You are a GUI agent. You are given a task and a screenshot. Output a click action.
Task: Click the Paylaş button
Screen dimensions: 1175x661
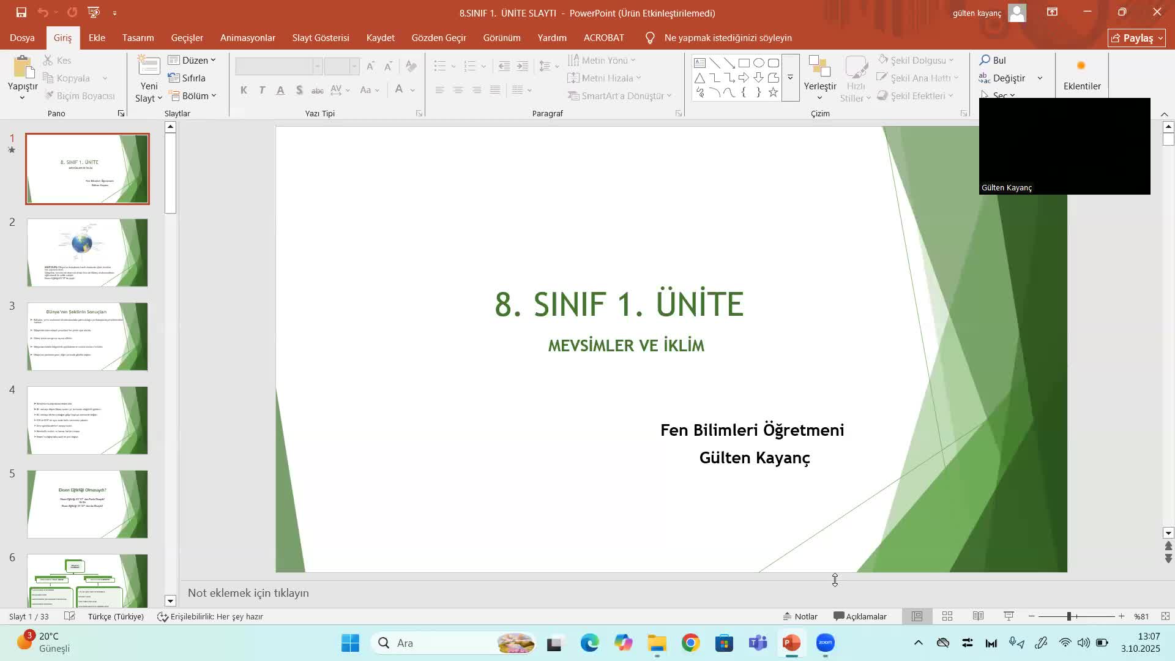click(x=1136, y=37)
